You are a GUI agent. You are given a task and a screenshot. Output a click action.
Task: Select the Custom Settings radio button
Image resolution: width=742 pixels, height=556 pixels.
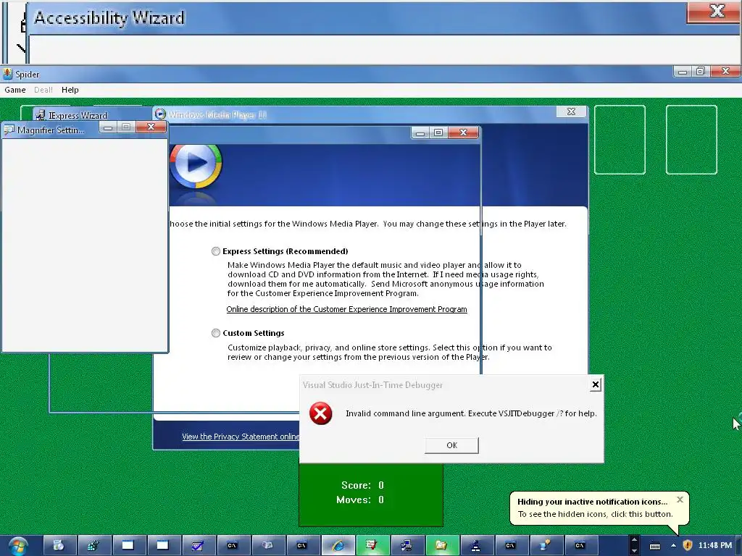tap(216, 333)
